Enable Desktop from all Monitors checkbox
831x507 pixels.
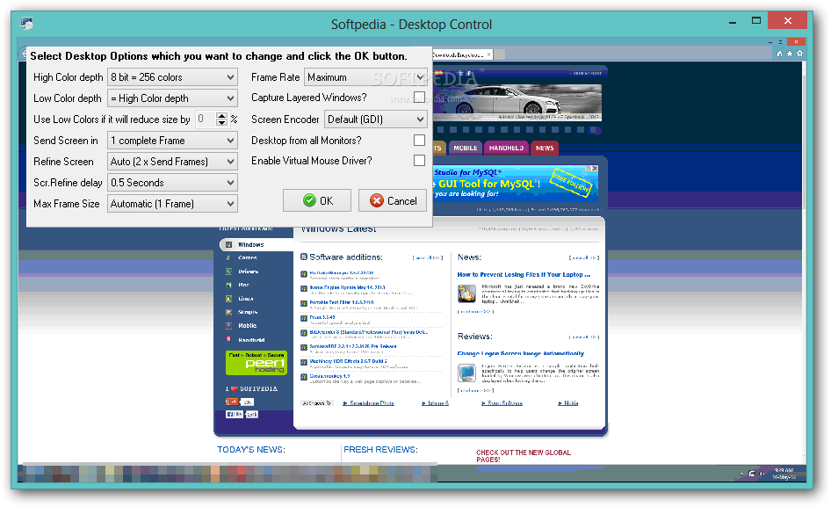pyautogui.click(x=419, y=140)
